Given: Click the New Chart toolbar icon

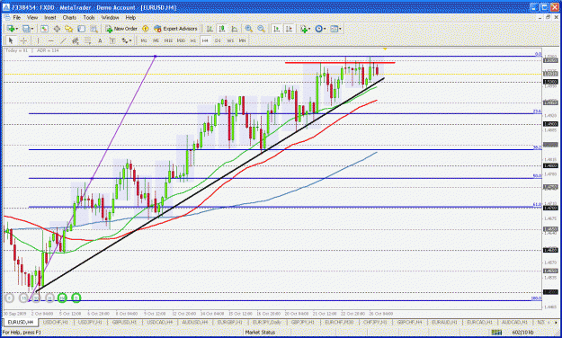Looking at the screenshot, I should click(11, 29).
